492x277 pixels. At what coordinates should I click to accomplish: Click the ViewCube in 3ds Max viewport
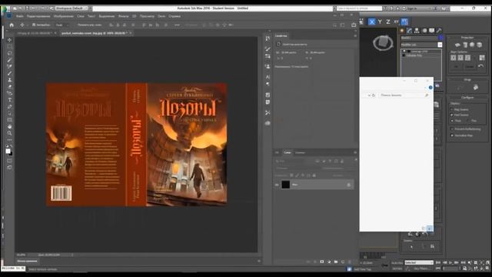[x=383, y=42]
